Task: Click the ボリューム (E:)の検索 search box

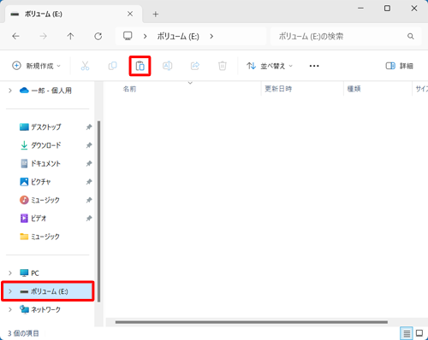Action: [x=340, y=37]
